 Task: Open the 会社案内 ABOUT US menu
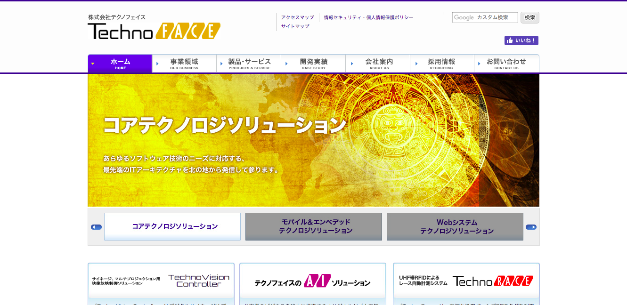tap(378, 64)
